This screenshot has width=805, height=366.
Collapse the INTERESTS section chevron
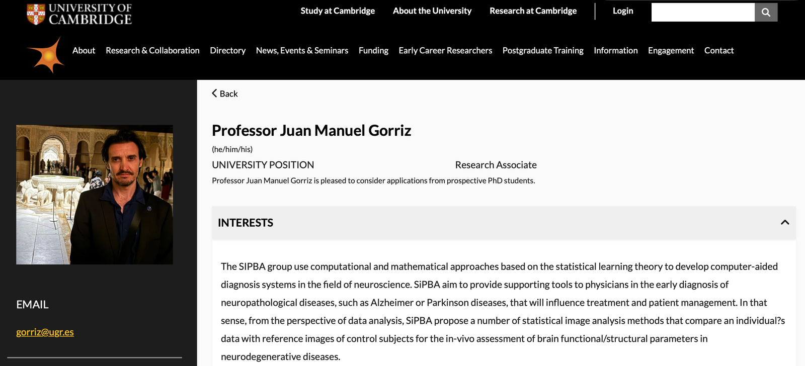click(785, 222)
